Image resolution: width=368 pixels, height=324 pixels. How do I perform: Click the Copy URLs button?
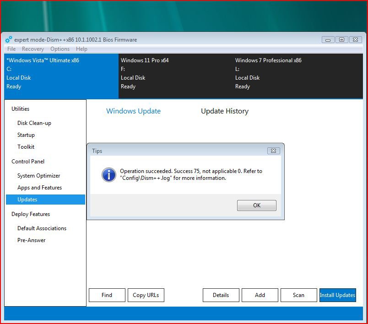146,295
